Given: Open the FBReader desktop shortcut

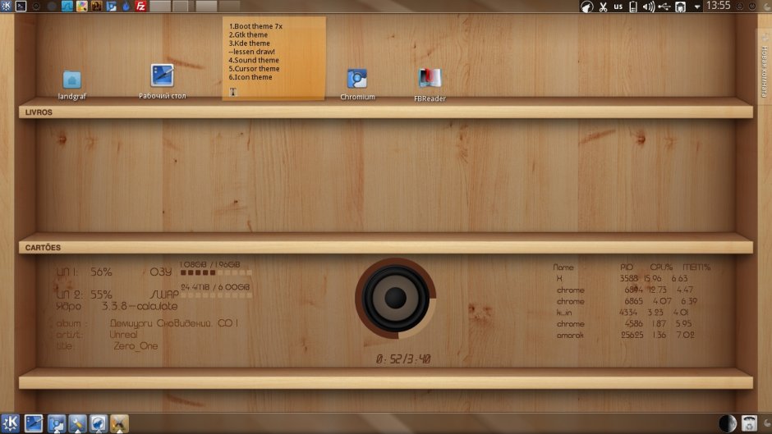Looking at the screenshot, I should pyautogui.click(x=430, y=79).
